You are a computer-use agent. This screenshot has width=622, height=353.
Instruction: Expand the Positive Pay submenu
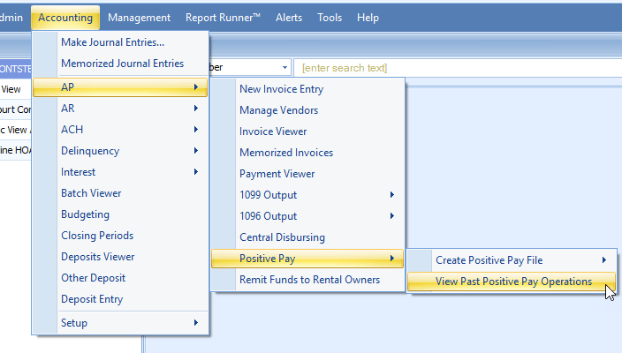tap(307, 259)
